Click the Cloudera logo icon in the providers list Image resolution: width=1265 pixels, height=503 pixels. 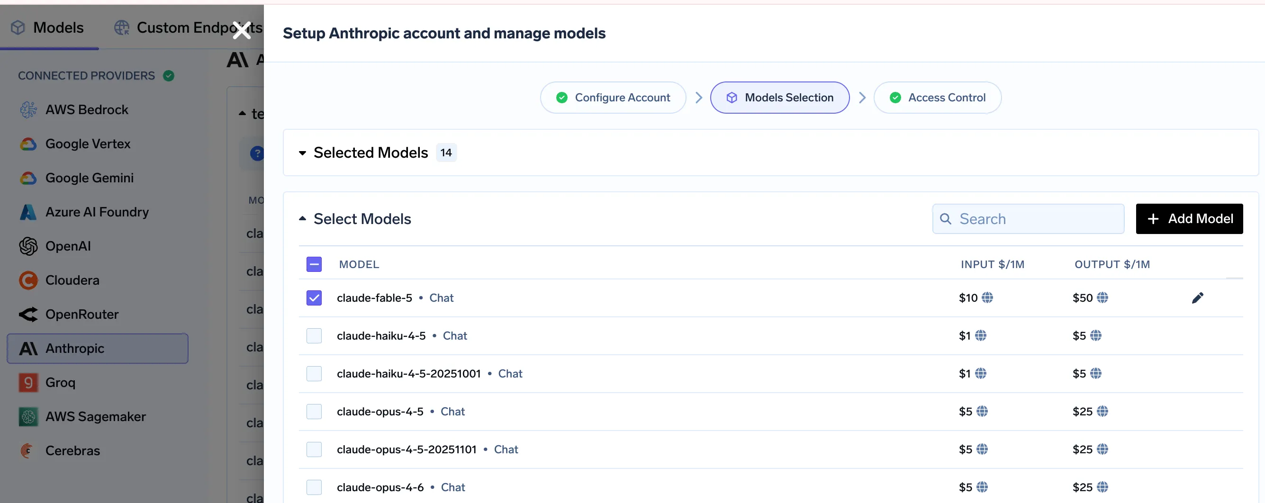(28, 280)
